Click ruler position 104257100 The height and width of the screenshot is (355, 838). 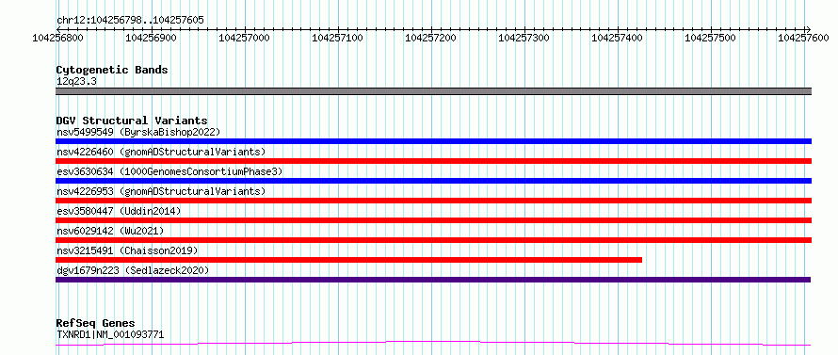[337, 38]
